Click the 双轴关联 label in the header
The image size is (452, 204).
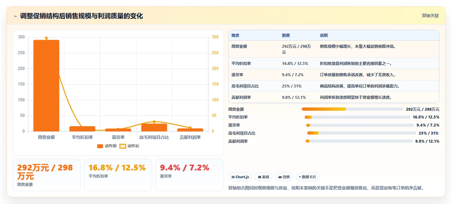tap(430, 15)
